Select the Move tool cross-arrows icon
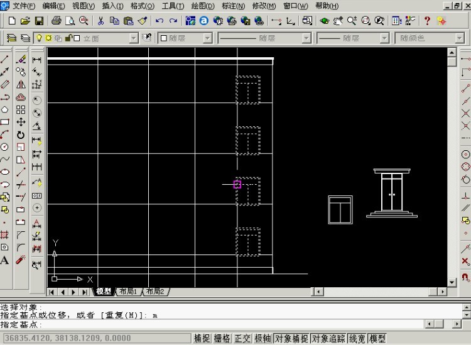 coord(21,122)
